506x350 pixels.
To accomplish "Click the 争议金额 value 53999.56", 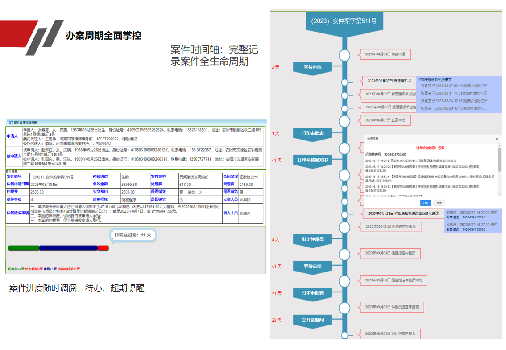I will click(x=129, y=185).
